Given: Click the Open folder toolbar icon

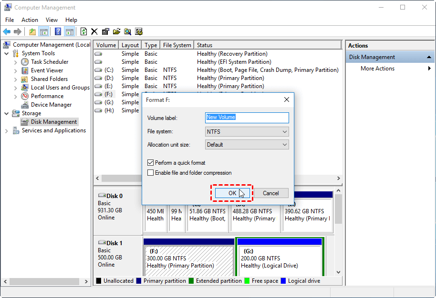Looking at the screenshot, I should [x=116, y=31].
